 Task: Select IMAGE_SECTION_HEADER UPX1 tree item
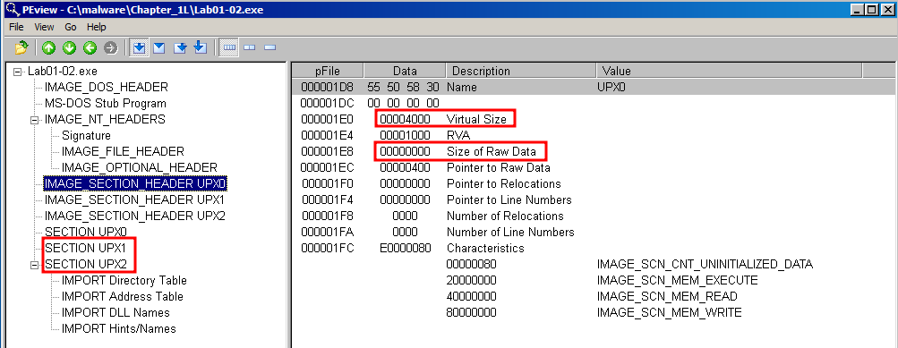tap(135, 199)
